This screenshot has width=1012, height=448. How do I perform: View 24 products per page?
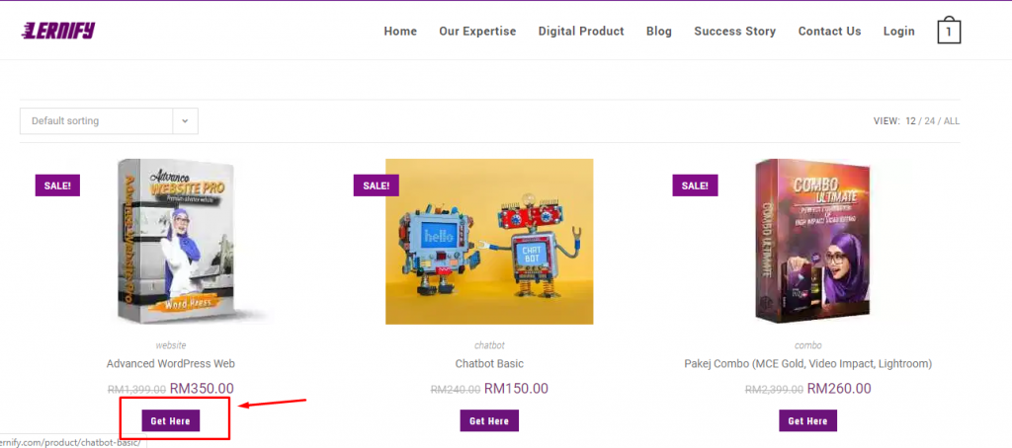[x=929, y=121]
